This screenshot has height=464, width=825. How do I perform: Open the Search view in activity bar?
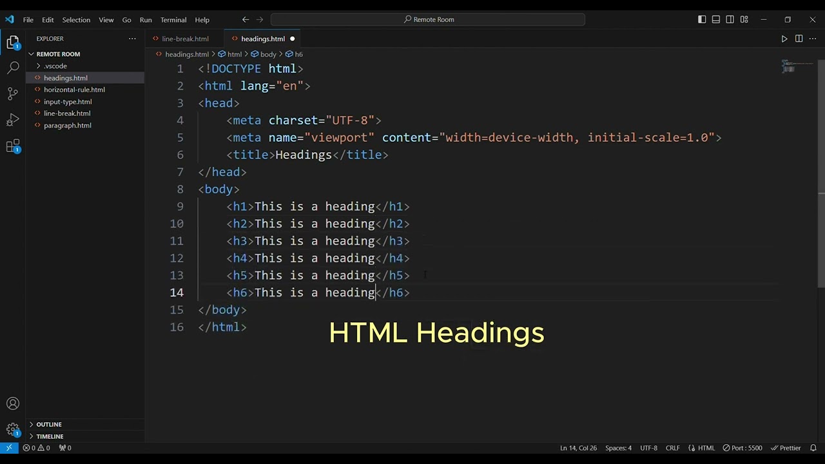click(x=13, y=68)
